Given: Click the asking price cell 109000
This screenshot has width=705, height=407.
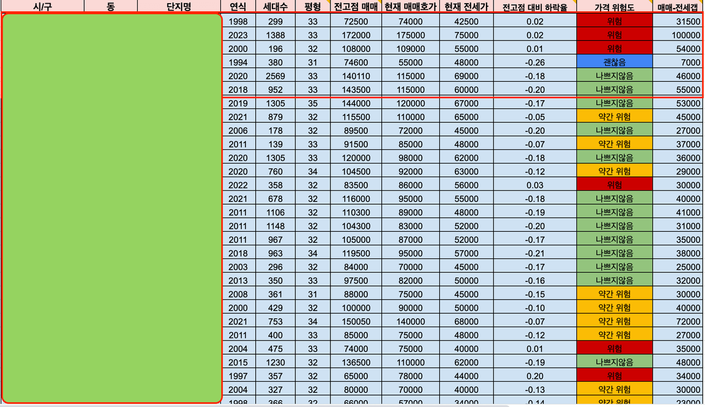Looking at the screenshot, I should (410, 49).
